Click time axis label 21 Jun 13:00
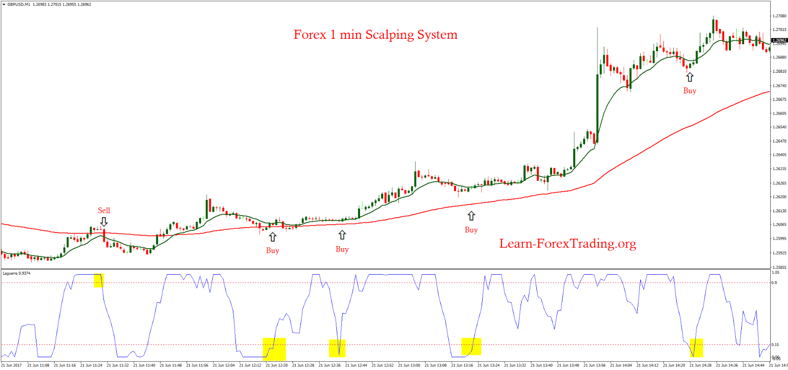This screenshot has width=788, height=370. tap(409, 366)
